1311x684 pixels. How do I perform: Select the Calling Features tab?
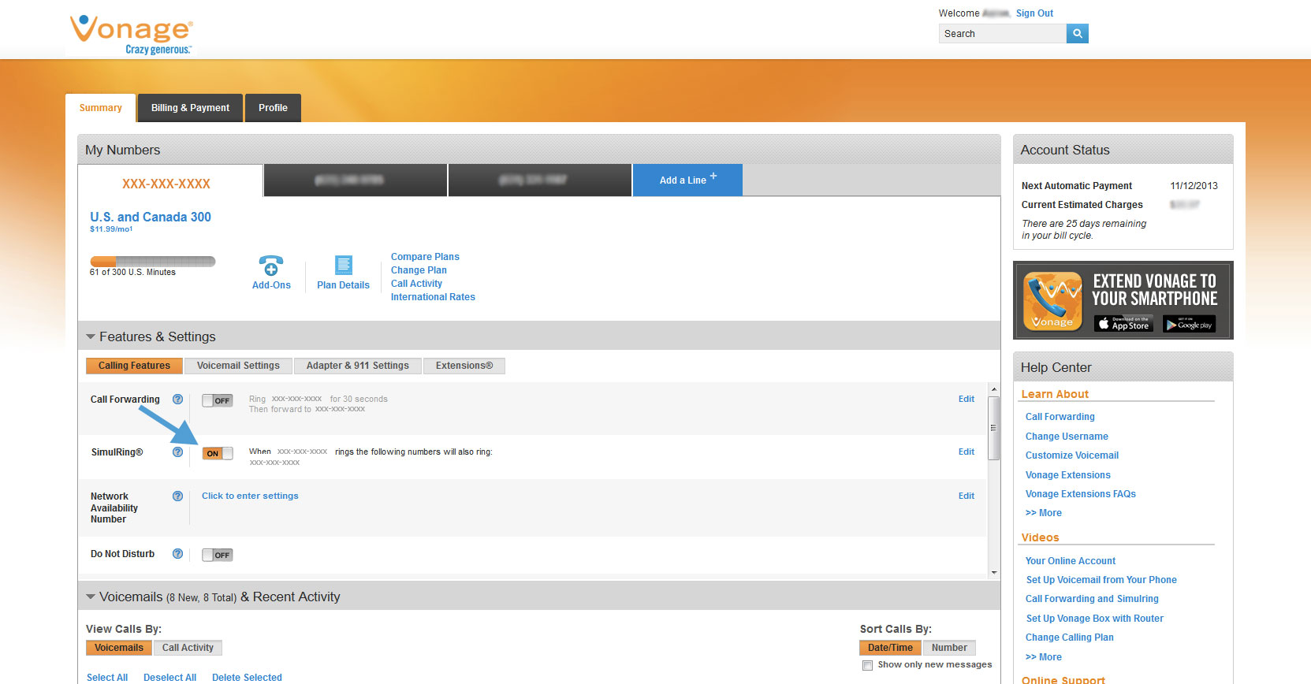click(134, 366)
